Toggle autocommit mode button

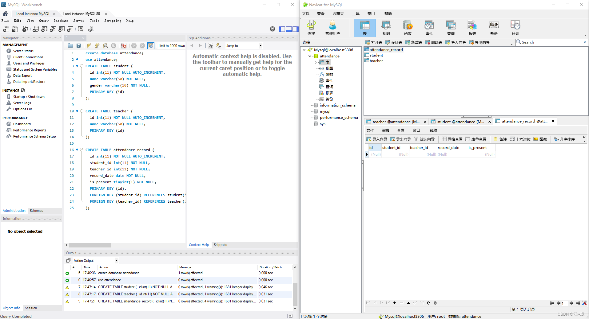151,45
